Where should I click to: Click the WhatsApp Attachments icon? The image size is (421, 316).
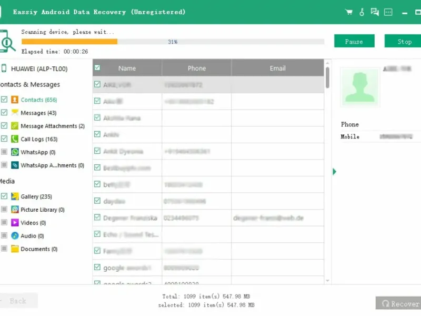pos(15,165)
